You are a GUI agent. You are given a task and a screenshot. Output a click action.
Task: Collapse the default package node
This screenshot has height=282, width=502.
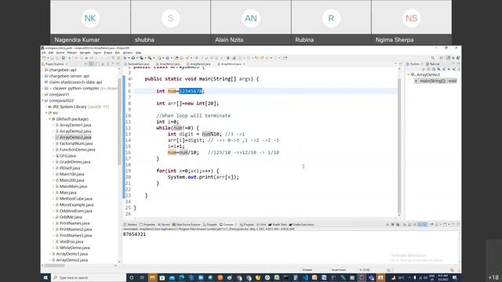tap(50, 119)
